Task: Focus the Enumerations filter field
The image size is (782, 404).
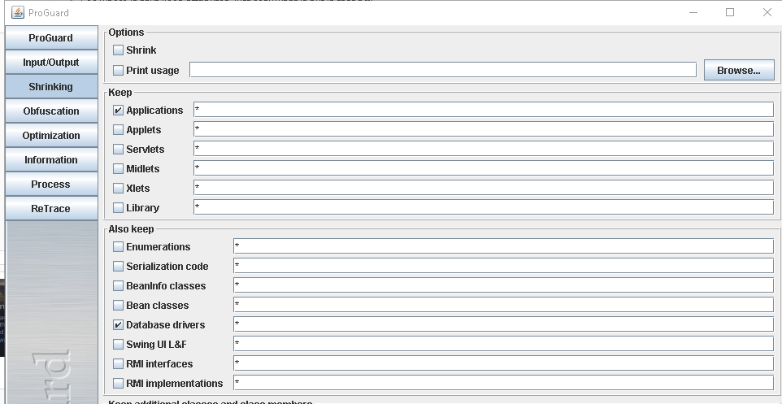Action: (x=503, y=246)
